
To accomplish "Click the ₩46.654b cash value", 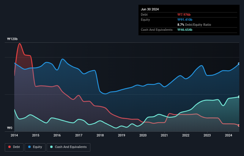I will tap(185, 30).
